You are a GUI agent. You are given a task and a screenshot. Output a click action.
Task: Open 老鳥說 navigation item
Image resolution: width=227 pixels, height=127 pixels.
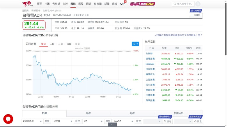(x=56, y=4)
